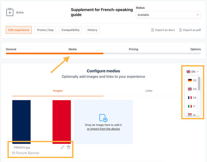
Task: Click the docx export document icon
Action: [x=153, y=30]
